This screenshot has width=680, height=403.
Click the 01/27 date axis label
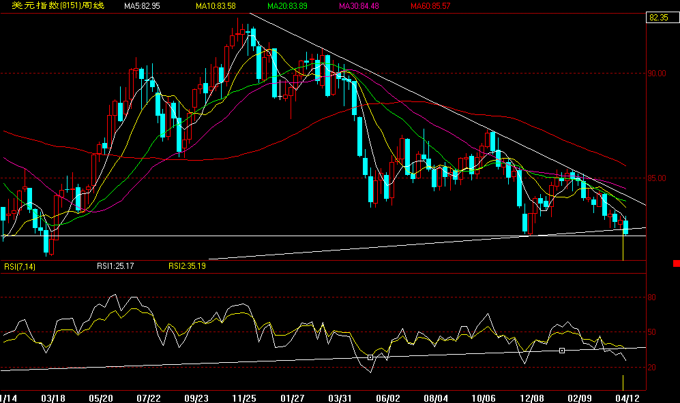[x=293, y=398]
